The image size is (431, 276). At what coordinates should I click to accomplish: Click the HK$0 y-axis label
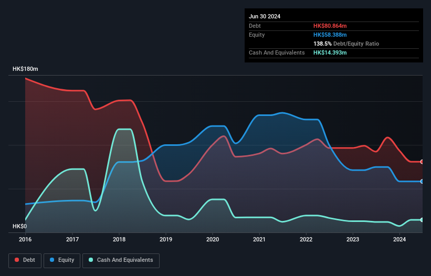(20, 226)
